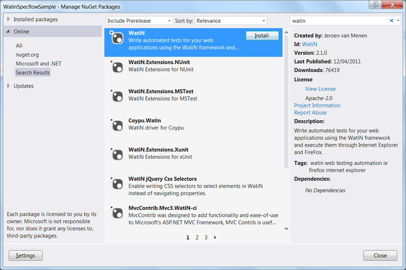Viewport: 406px width, 270px height.
Task: Click the WatiN package icon
Action: click(117, 38)
